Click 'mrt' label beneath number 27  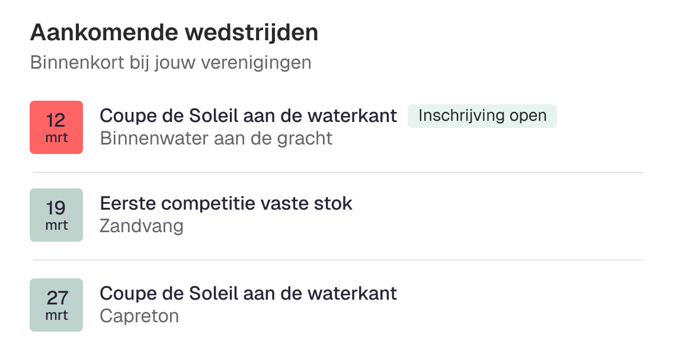click(56, 315)
